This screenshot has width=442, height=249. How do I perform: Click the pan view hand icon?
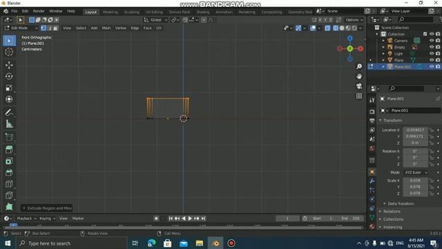coord(359,76)
